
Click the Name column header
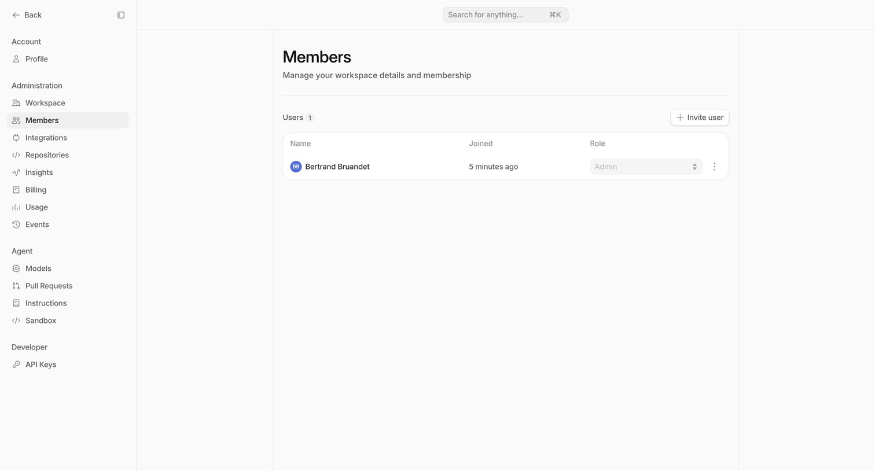pyautogui.click(x=300, y=143)
